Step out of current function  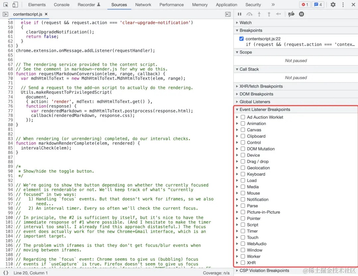tap(269, 14)
